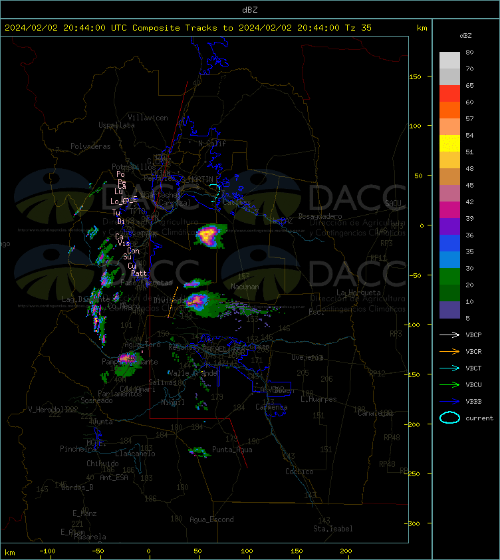Click the Pincheira place label
500x560 pixels.
point(78,449)
